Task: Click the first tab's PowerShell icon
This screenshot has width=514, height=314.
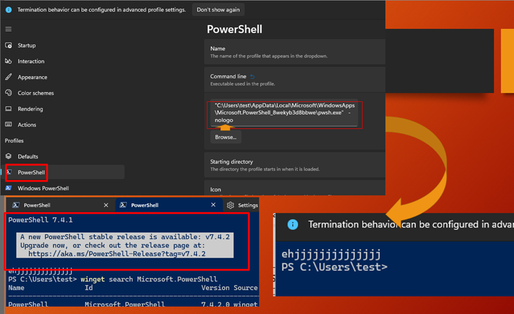Action: point(15,205)
